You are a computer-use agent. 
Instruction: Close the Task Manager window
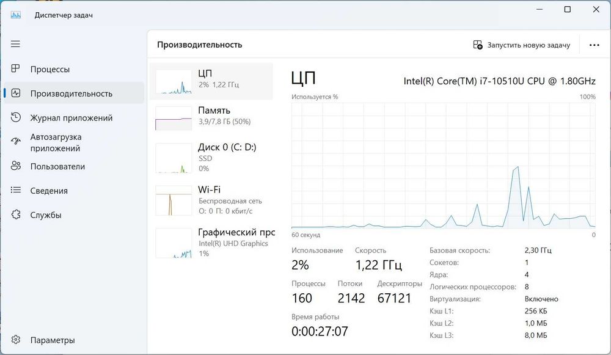point(596,9)
